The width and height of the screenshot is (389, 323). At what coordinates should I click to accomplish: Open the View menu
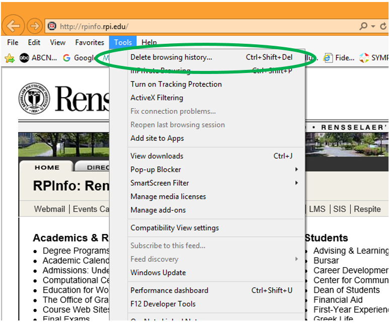[57, 42]
